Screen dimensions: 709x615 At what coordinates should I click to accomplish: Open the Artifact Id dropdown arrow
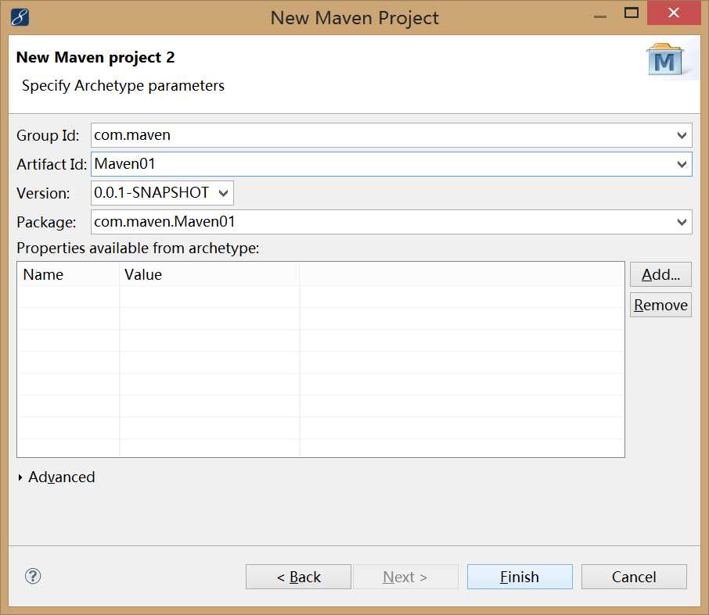click(682, 164)
